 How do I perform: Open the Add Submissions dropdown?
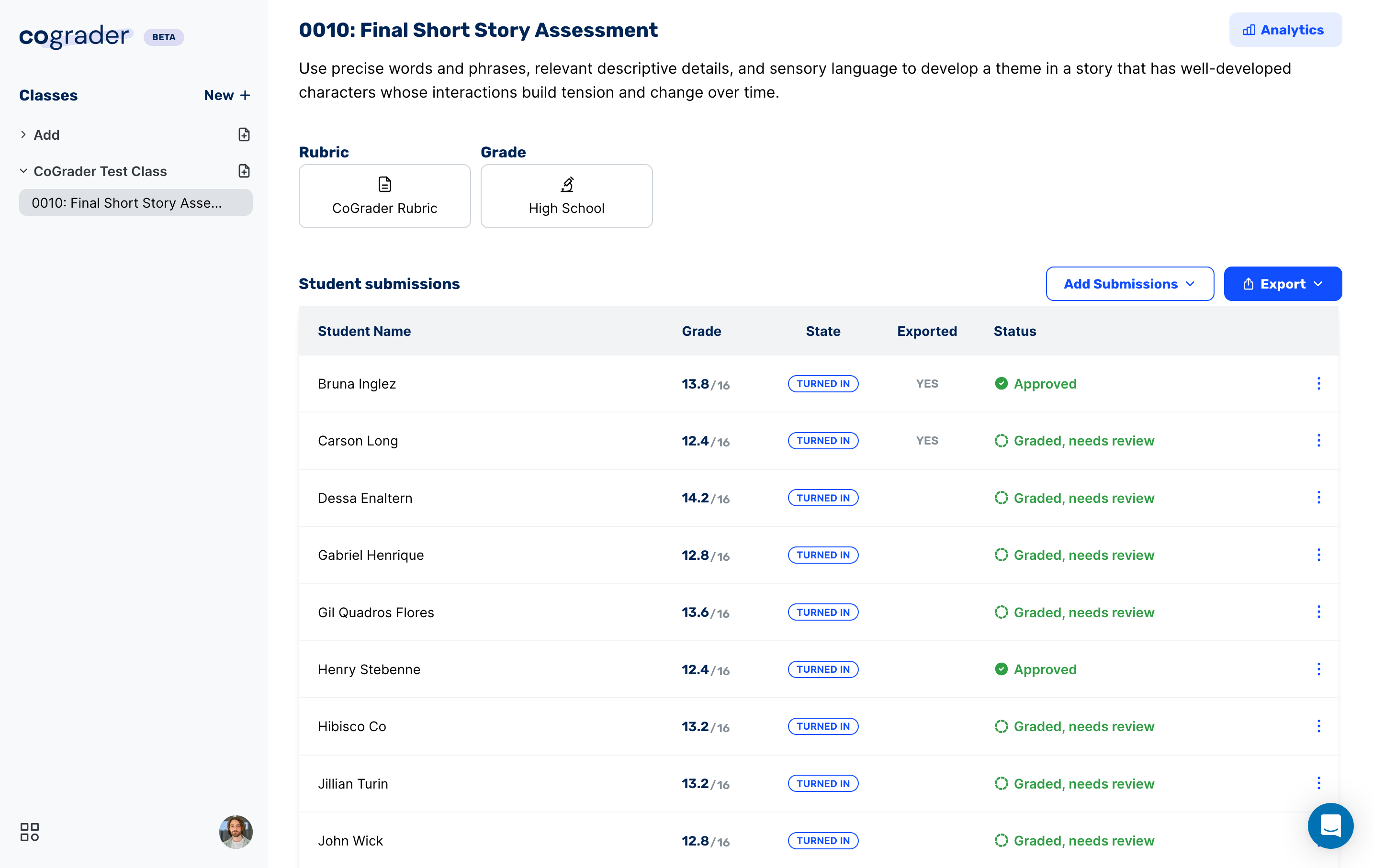[1129, 284]
